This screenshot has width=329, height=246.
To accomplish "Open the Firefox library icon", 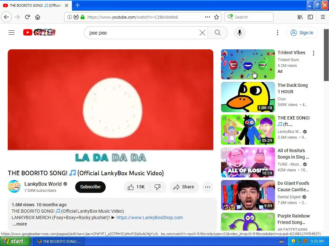I will tap(300, 17).
